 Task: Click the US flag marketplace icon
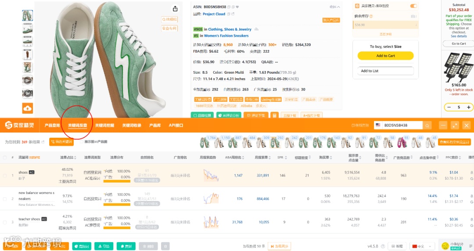[377, 125]
